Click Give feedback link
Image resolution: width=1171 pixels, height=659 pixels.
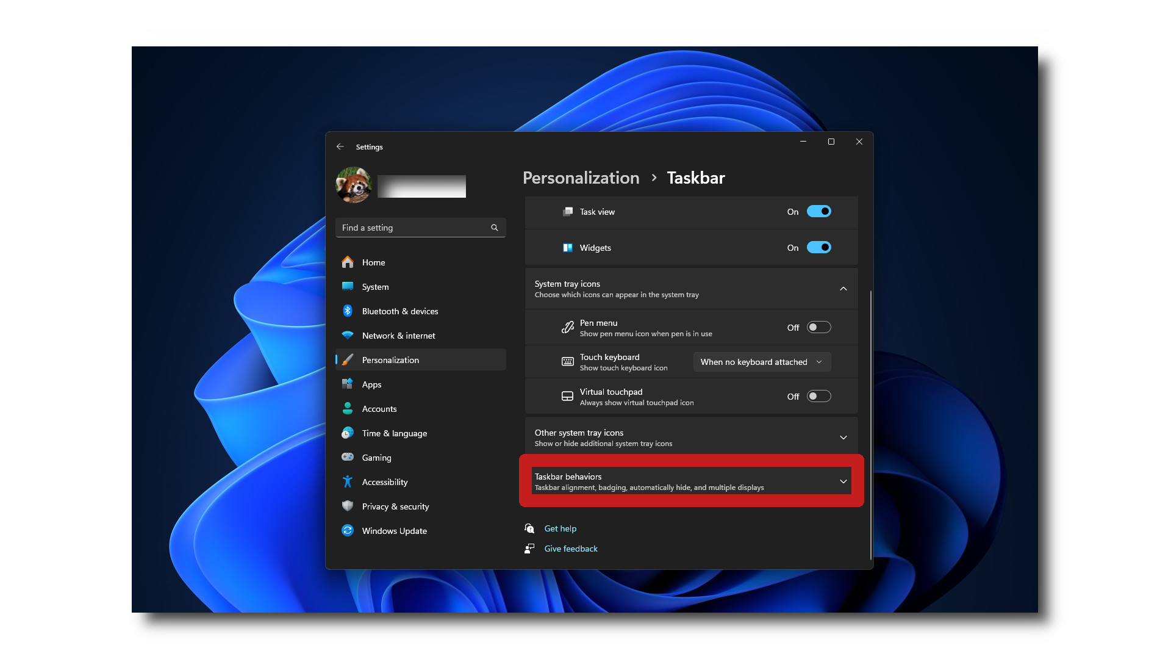coord(571,548)
